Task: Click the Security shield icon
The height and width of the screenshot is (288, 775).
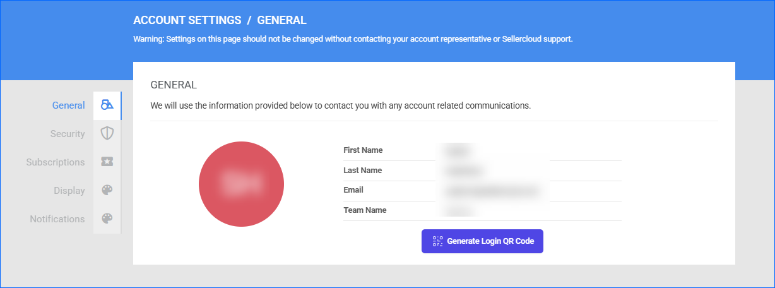Action: point(107,134)
